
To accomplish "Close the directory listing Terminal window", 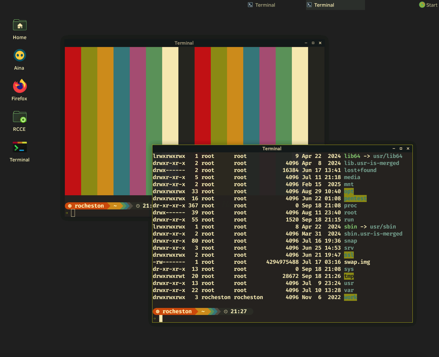I will point(408,149).
